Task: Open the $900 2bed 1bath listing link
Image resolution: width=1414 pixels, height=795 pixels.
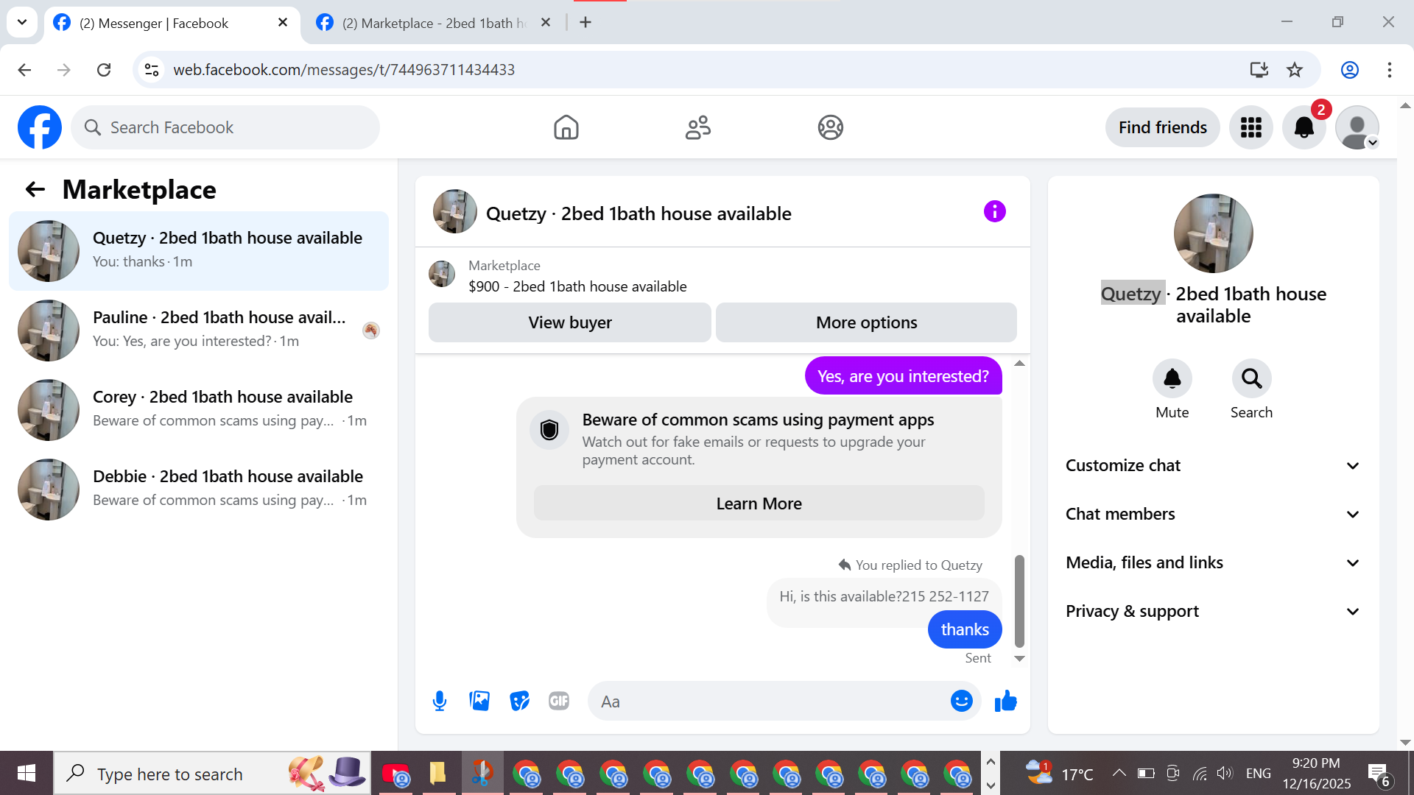Action: click(577, 286)
